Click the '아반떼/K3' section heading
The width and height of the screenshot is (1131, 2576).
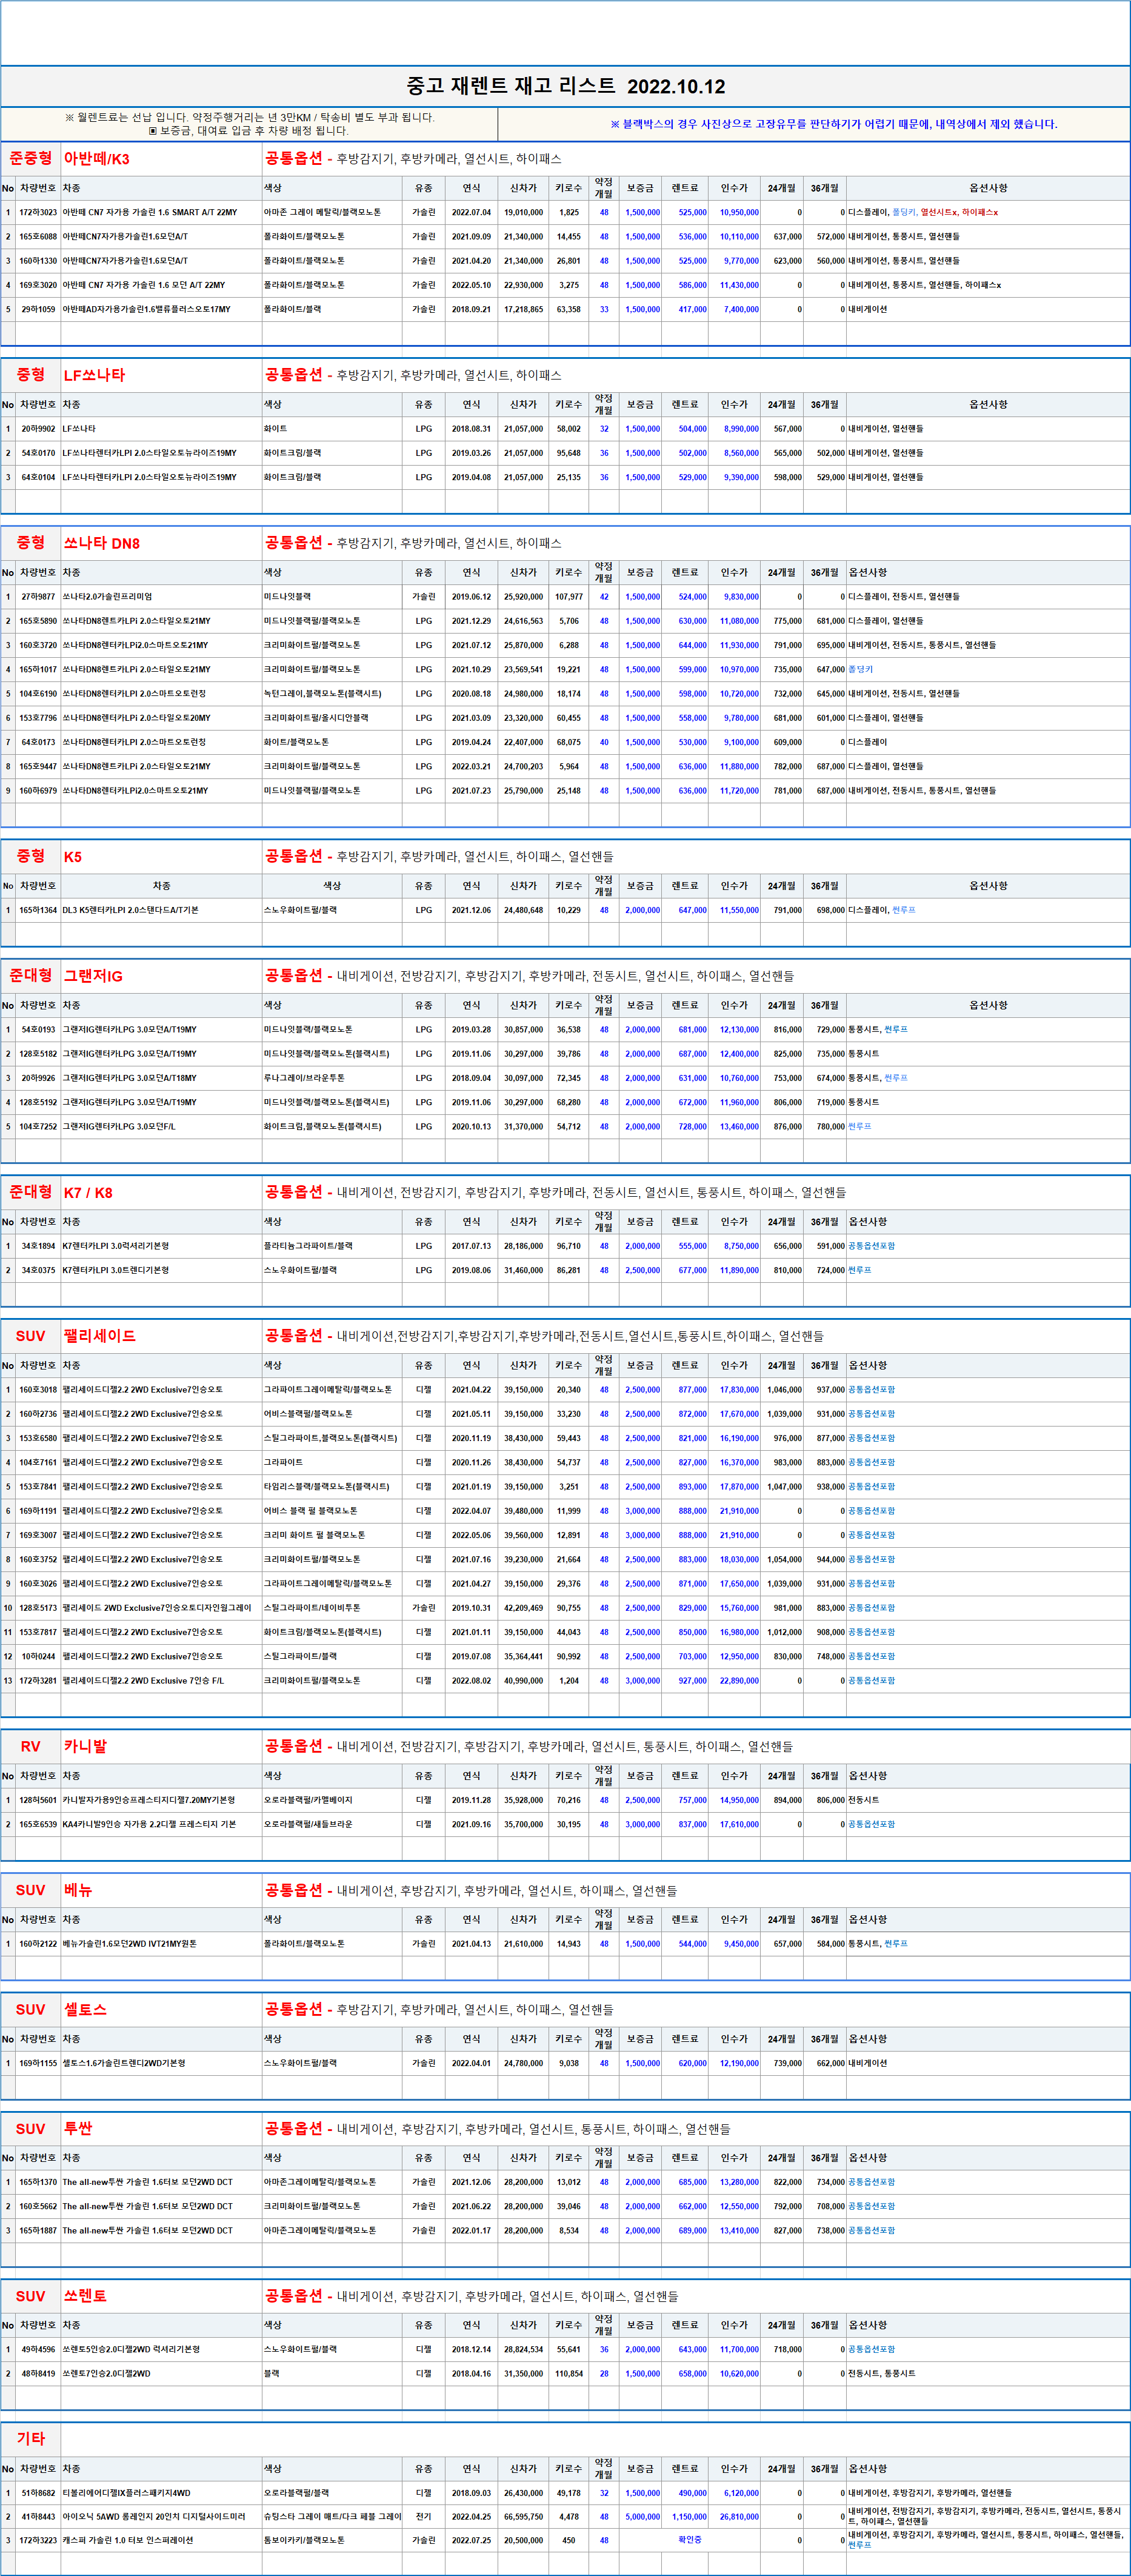[x=97, y=159]
